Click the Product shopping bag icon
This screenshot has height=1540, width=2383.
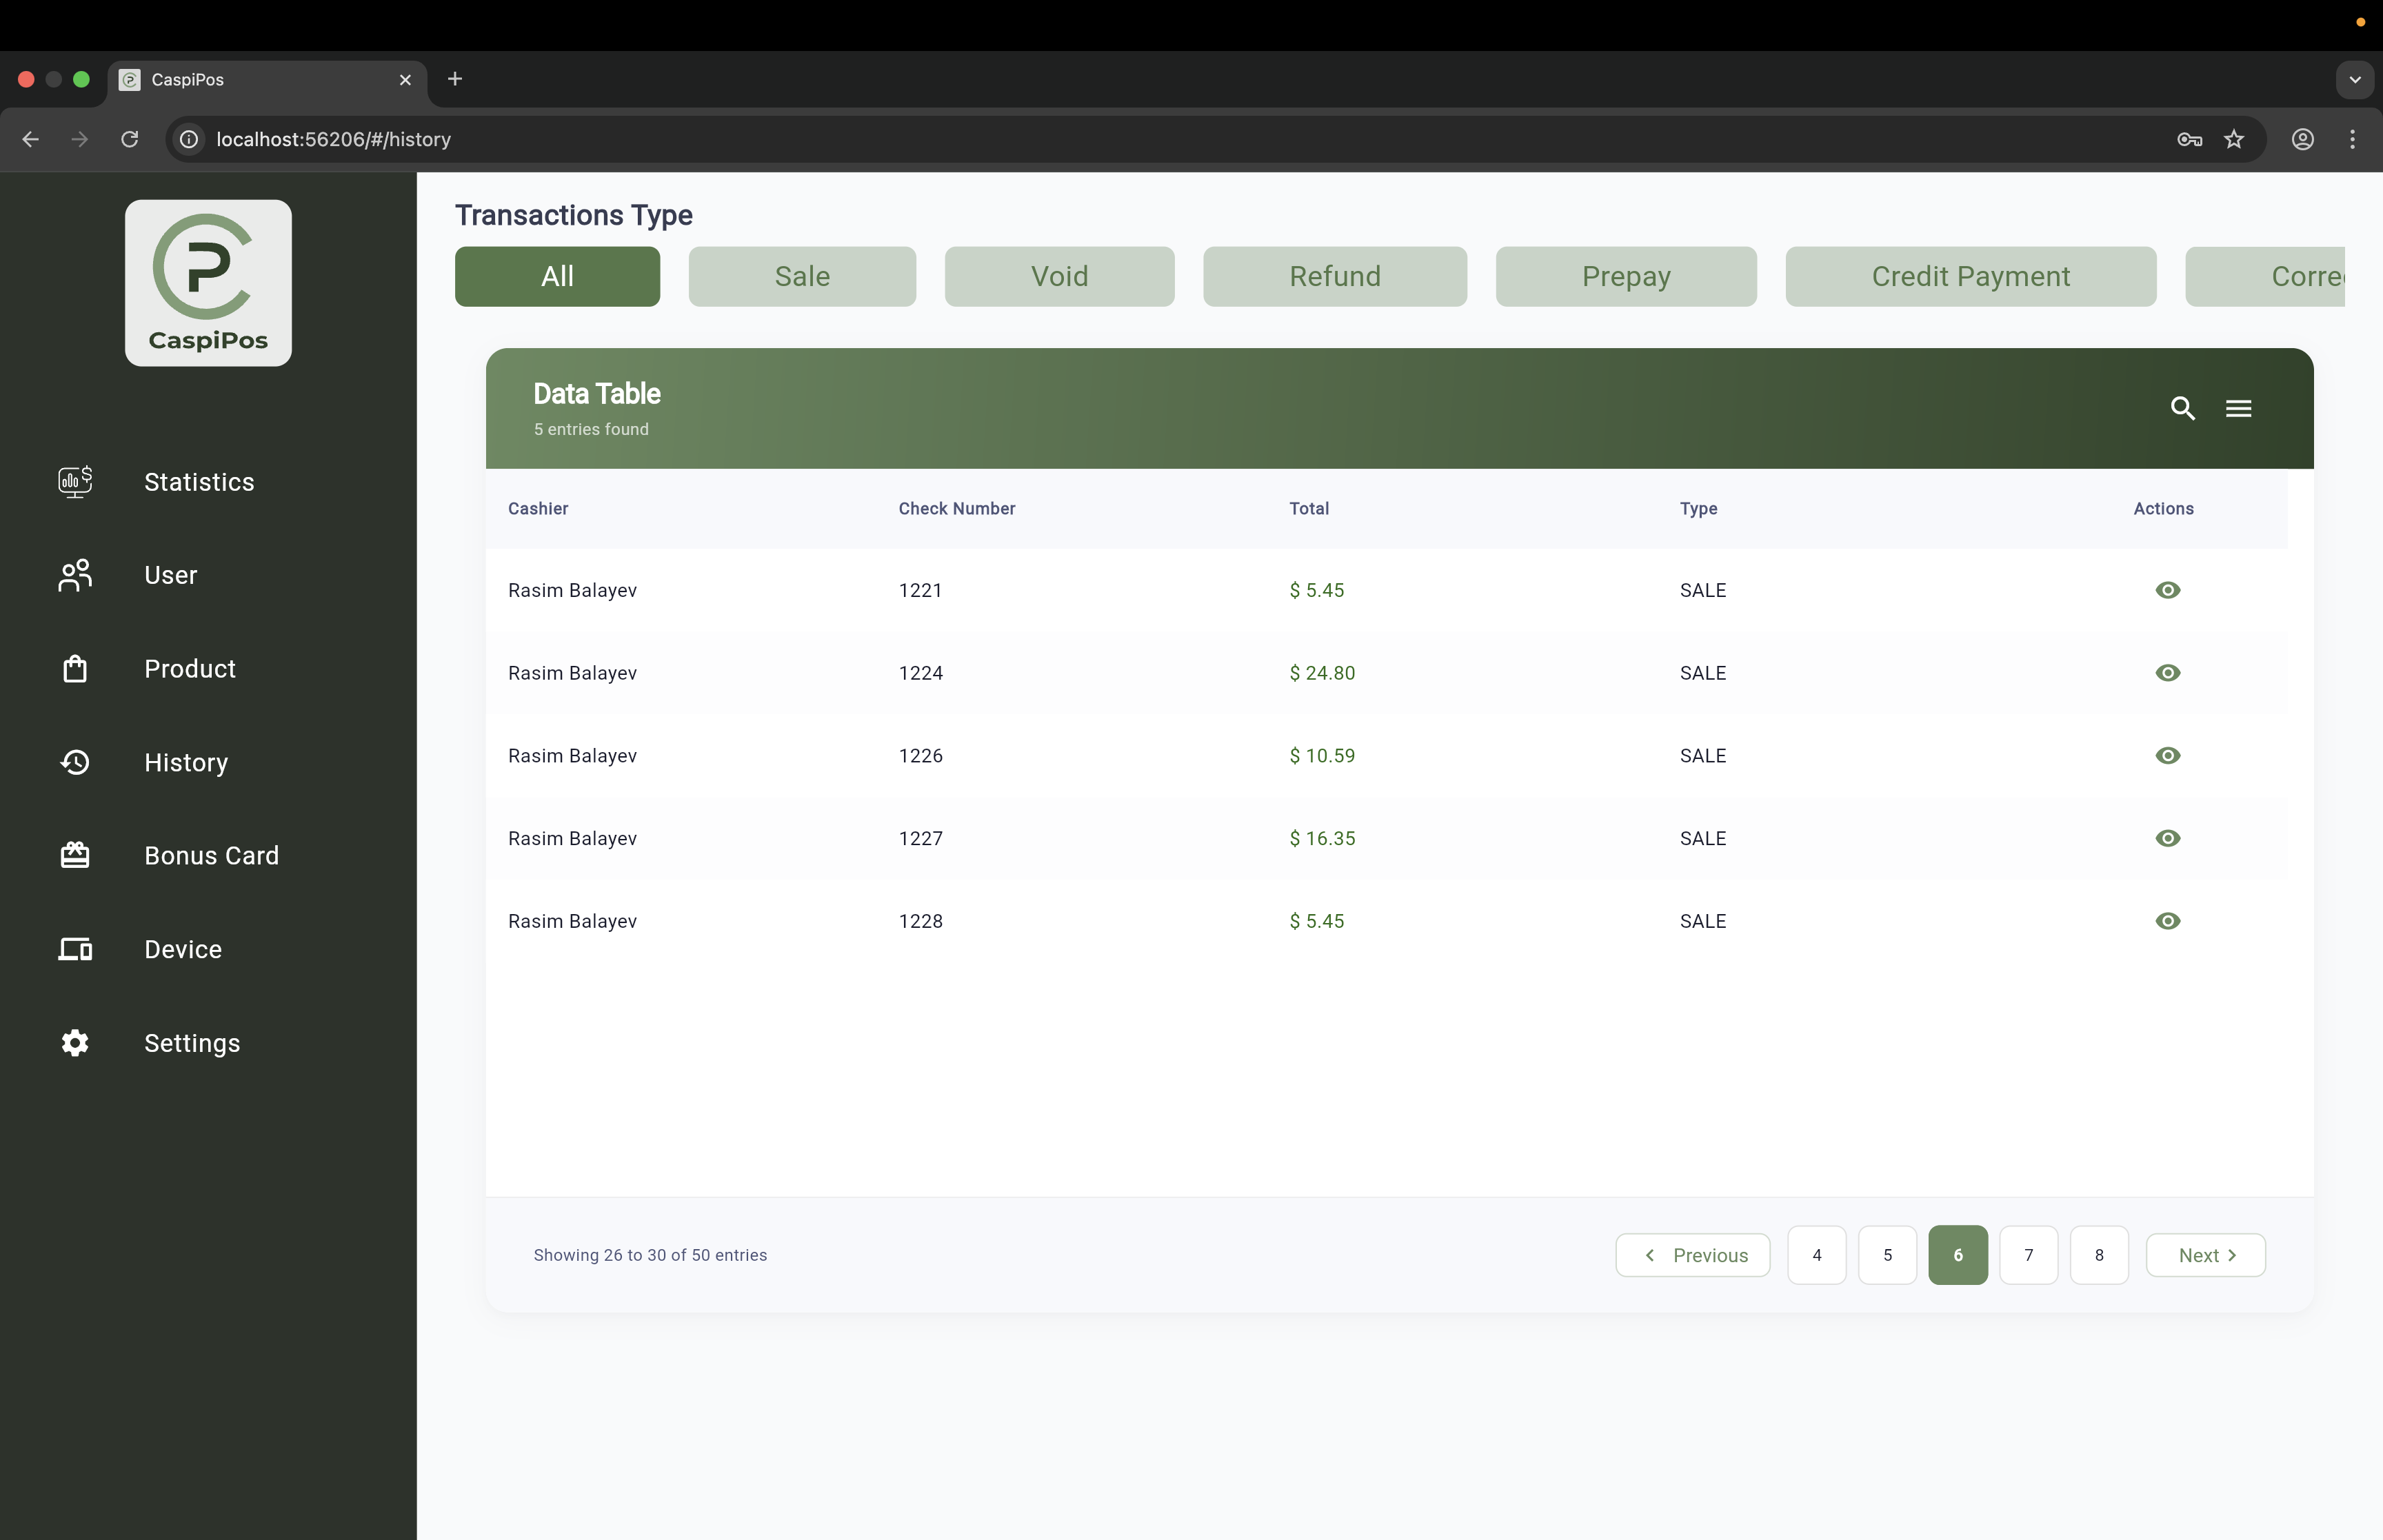point(75,669)
